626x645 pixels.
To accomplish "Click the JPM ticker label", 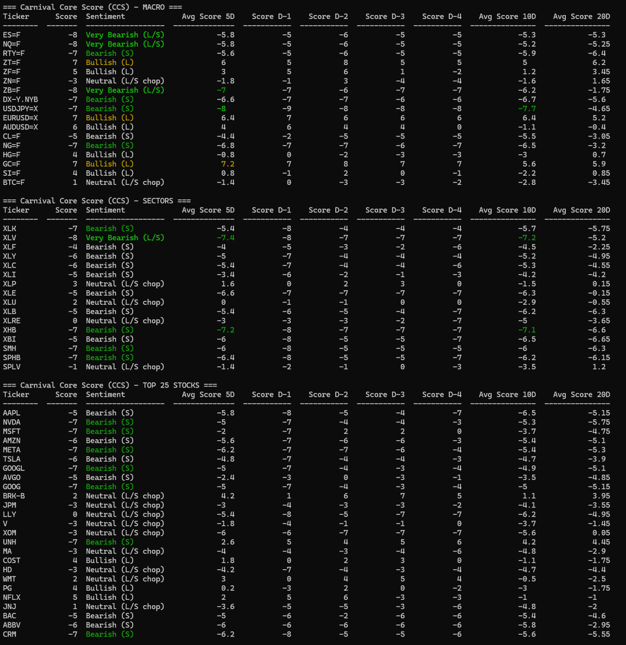I will [x=10, y=505].
